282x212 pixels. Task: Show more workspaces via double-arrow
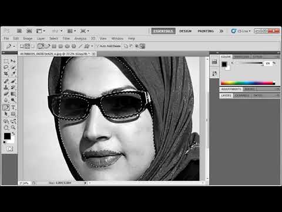click(x=221, y=31)
